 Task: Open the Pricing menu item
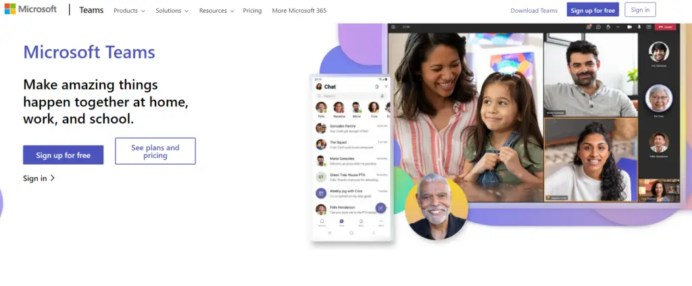[252, 11]
